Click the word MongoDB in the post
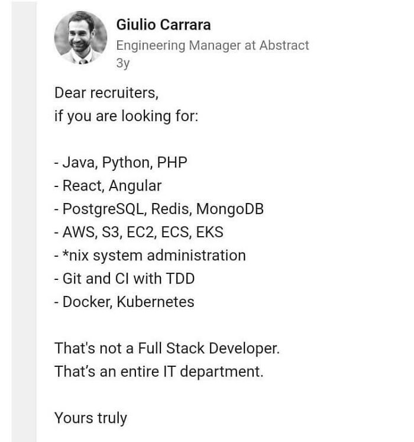 229,209
